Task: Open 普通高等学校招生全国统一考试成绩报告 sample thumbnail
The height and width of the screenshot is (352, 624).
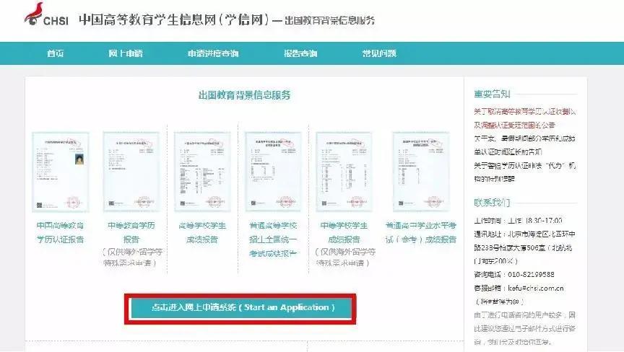Action: [273, 172]
